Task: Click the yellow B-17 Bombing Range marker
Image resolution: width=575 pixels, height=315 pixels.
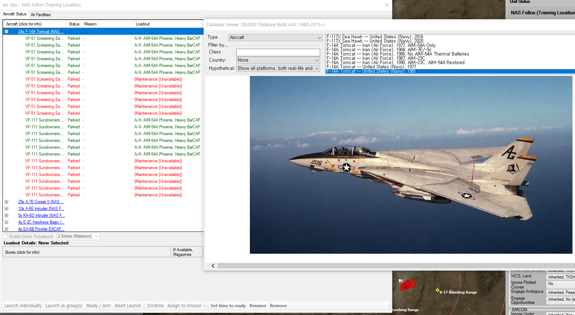Action: (437, 290)
